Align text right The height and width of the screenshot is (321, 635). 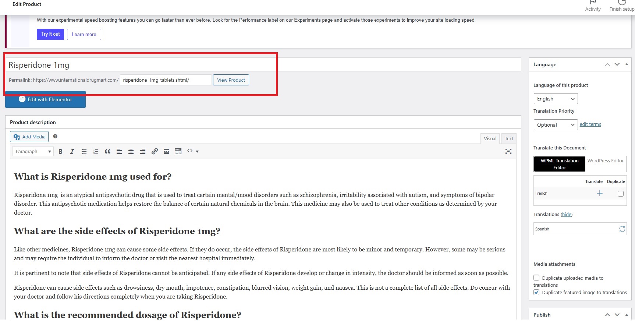[143, 151]
